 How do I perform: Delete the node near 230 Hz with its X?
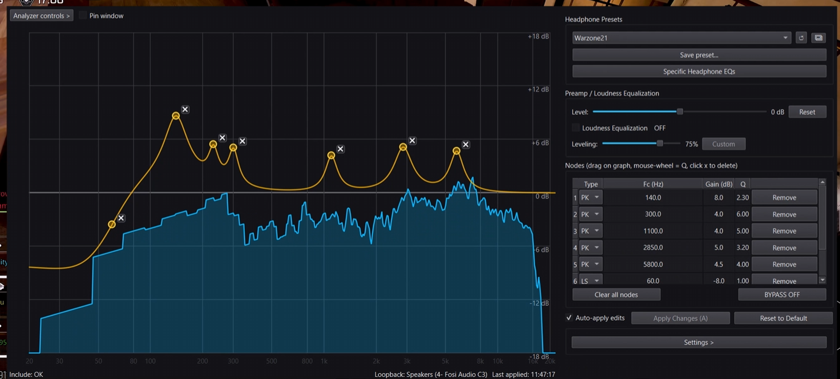coord(222,138)
